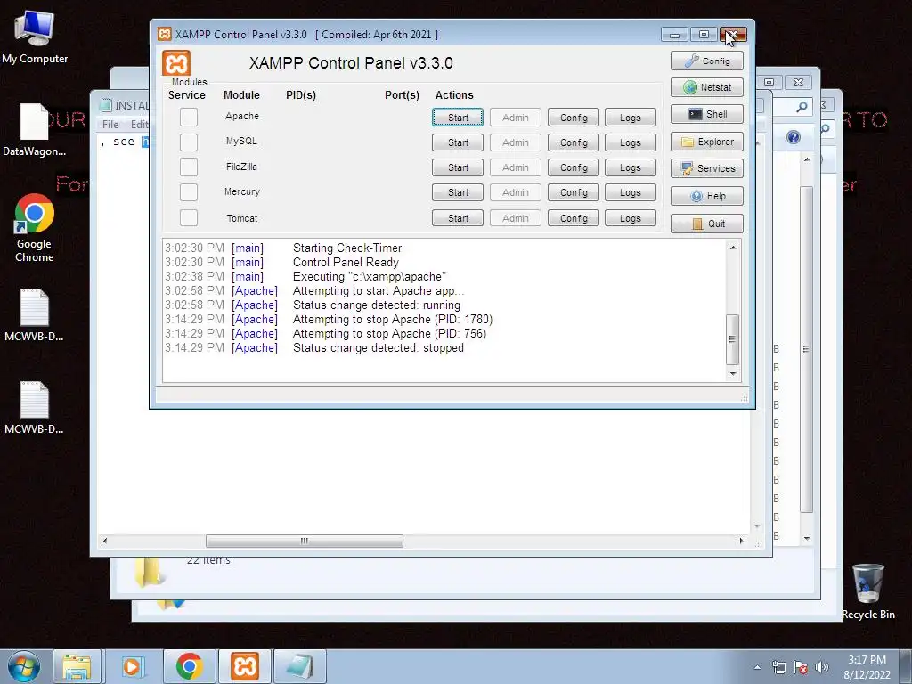Image resolution: width=912 pixels, height=684 pixels.
Task: Click log scrollbar up arrow in XAMPP
Action: pos(733,248)
